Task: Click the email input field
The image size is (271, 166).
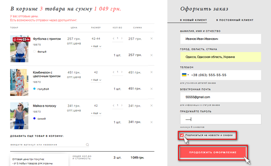Action: tap(221, 97)
